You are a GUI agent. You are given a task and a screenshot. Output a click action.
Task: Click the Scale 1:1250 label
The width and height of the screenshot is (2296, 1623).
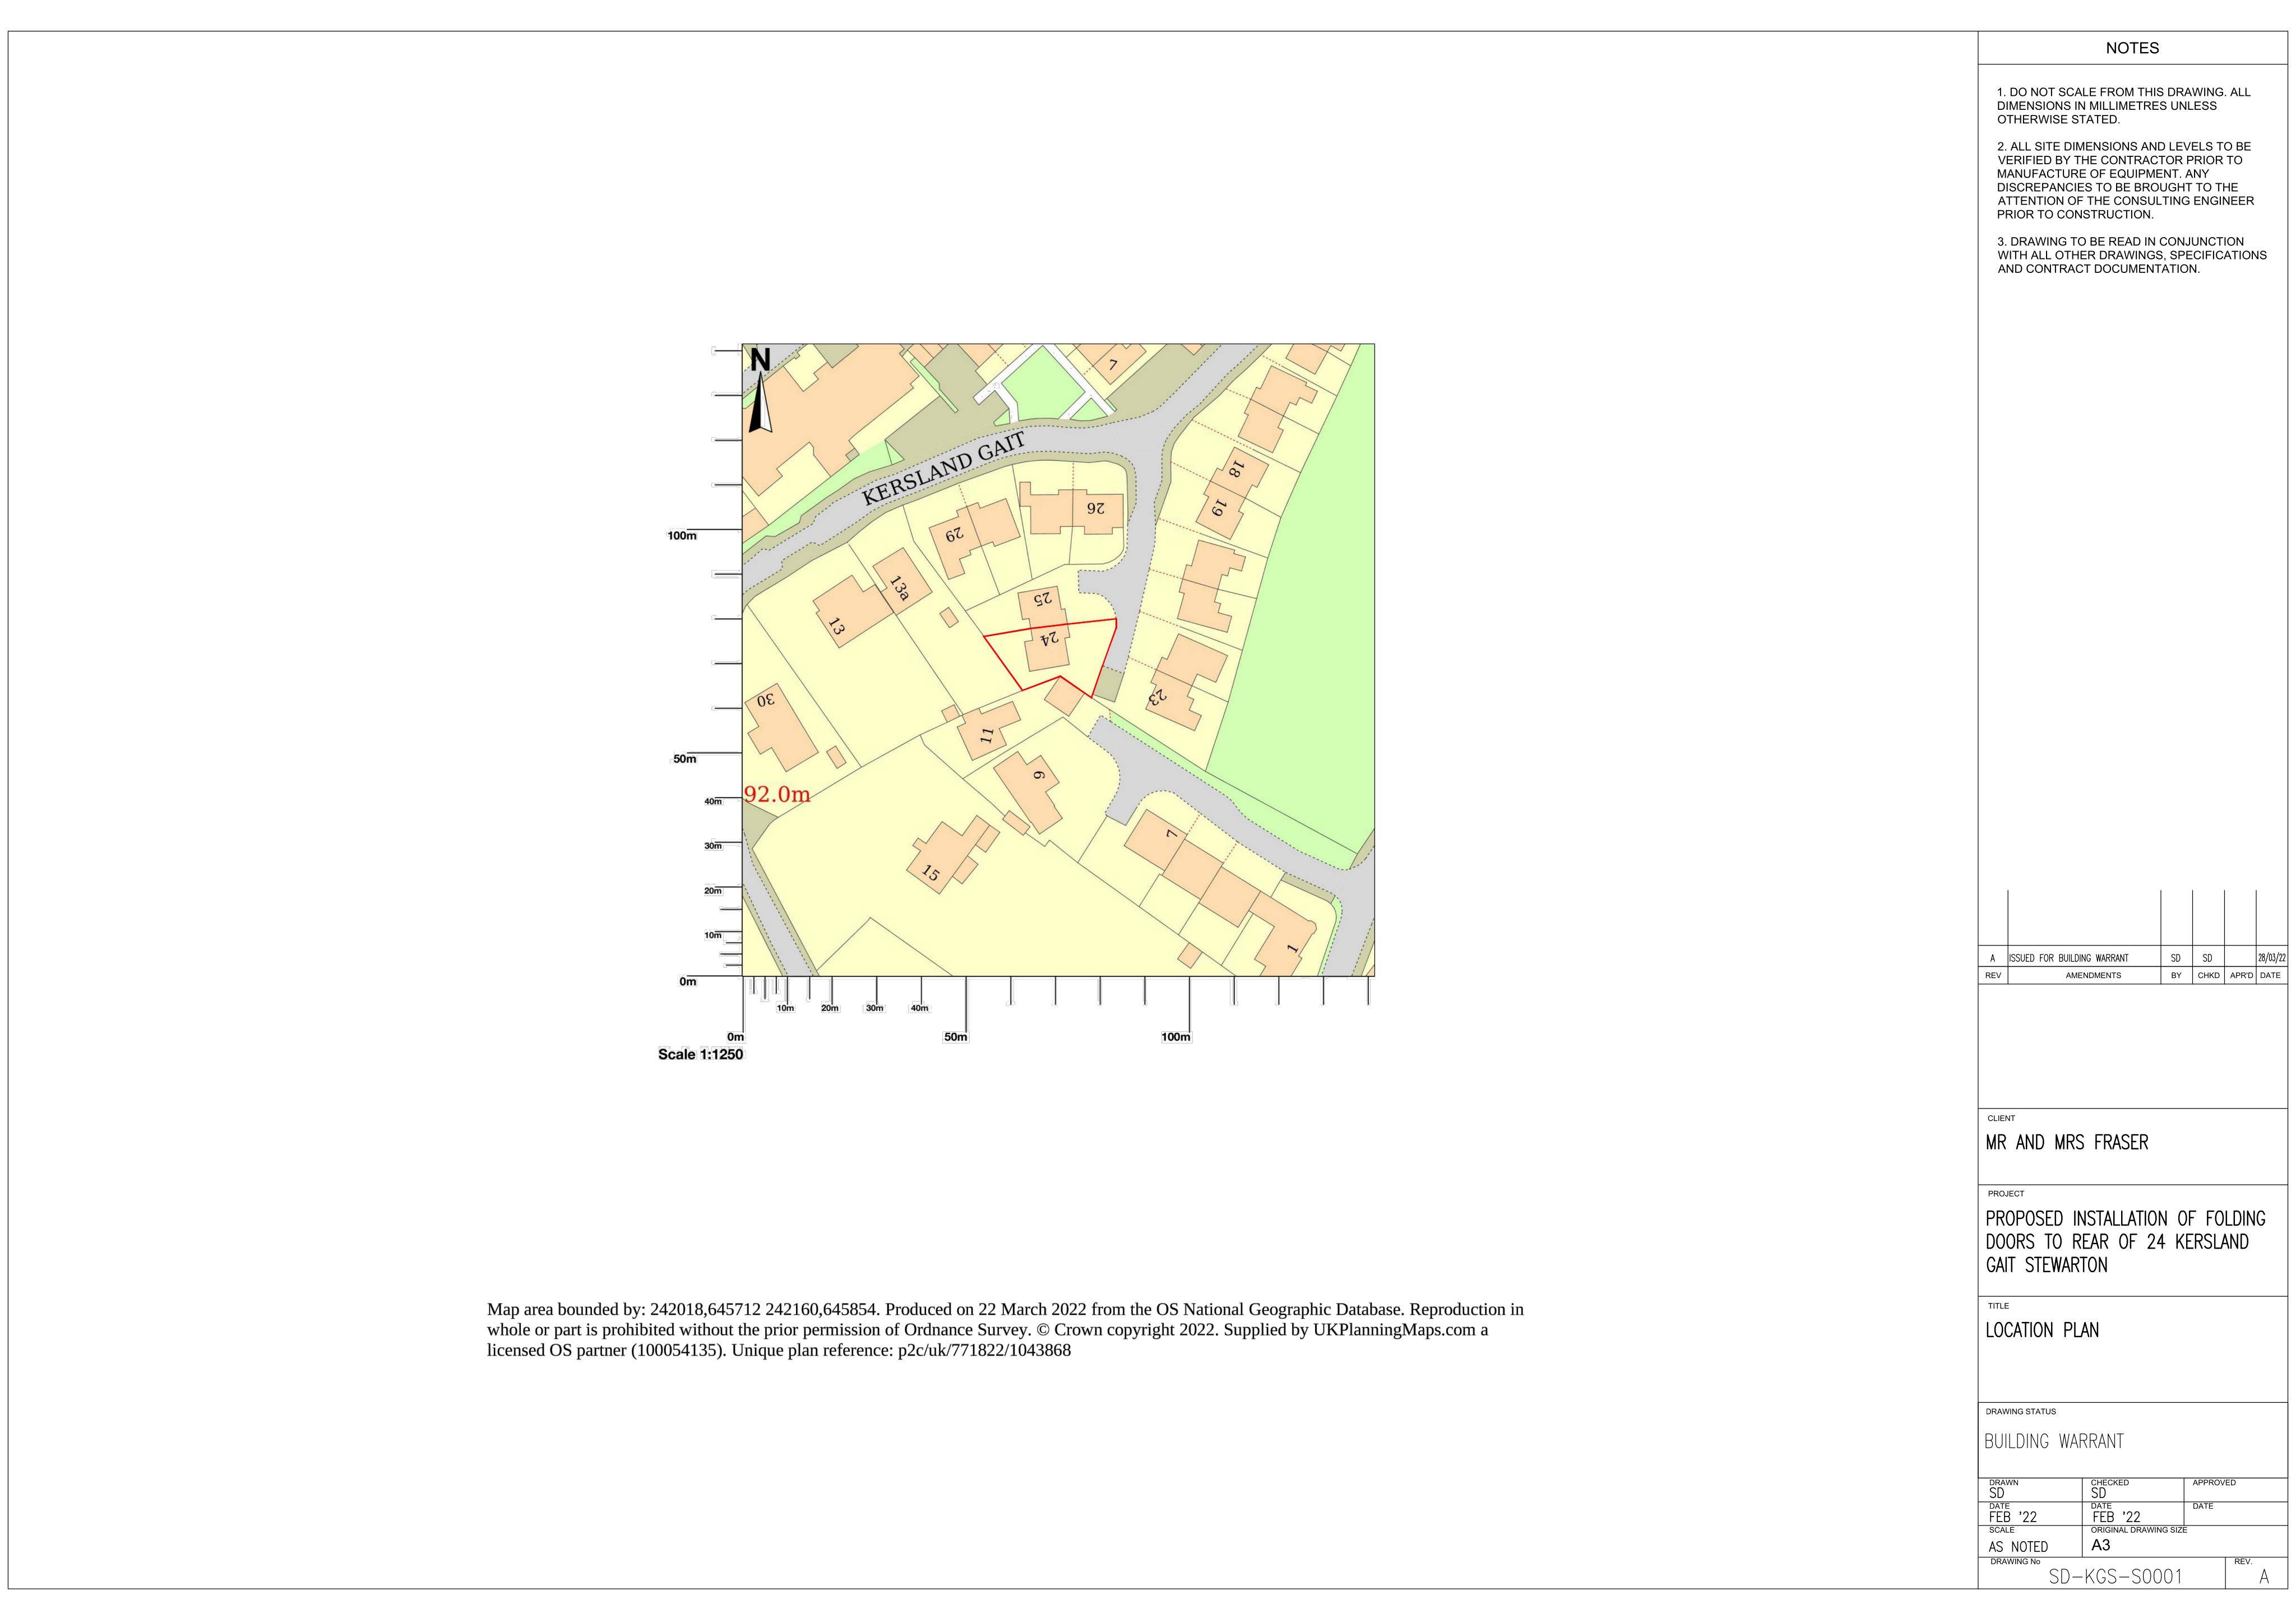700,1054
